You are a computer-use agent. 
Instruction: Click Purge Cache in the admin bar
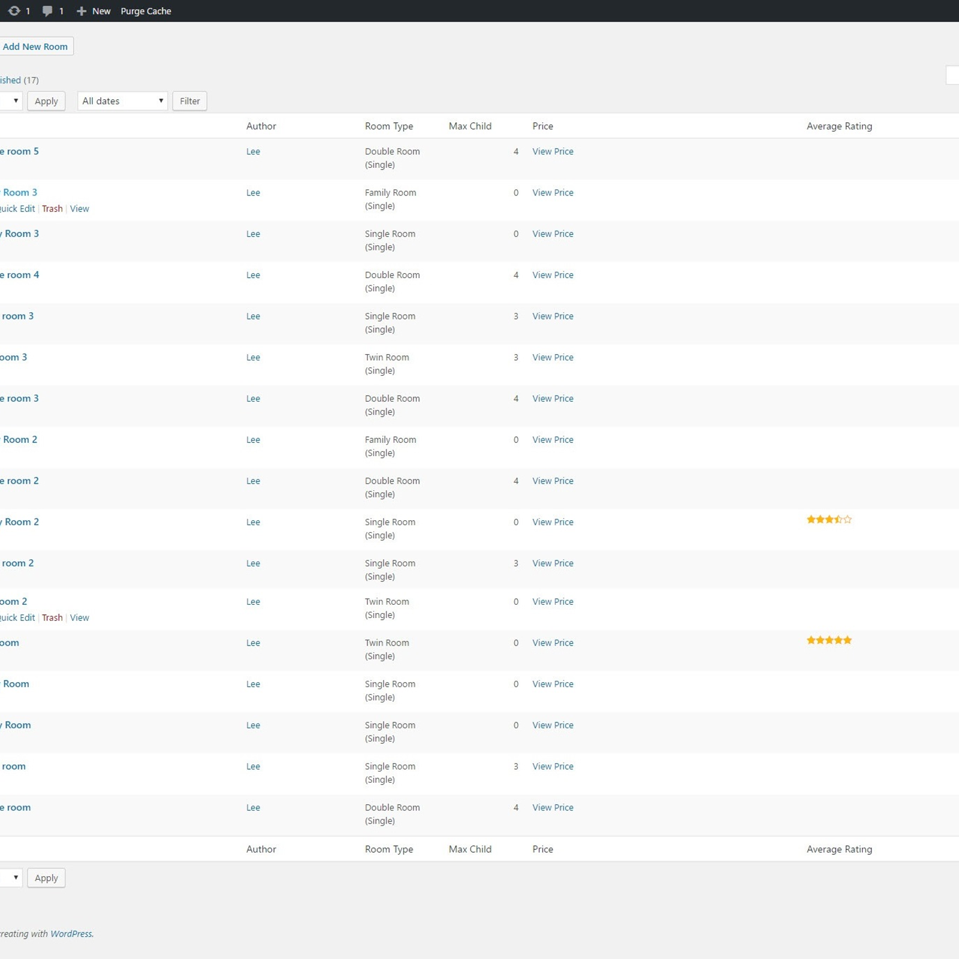click(x=146, y=11)
